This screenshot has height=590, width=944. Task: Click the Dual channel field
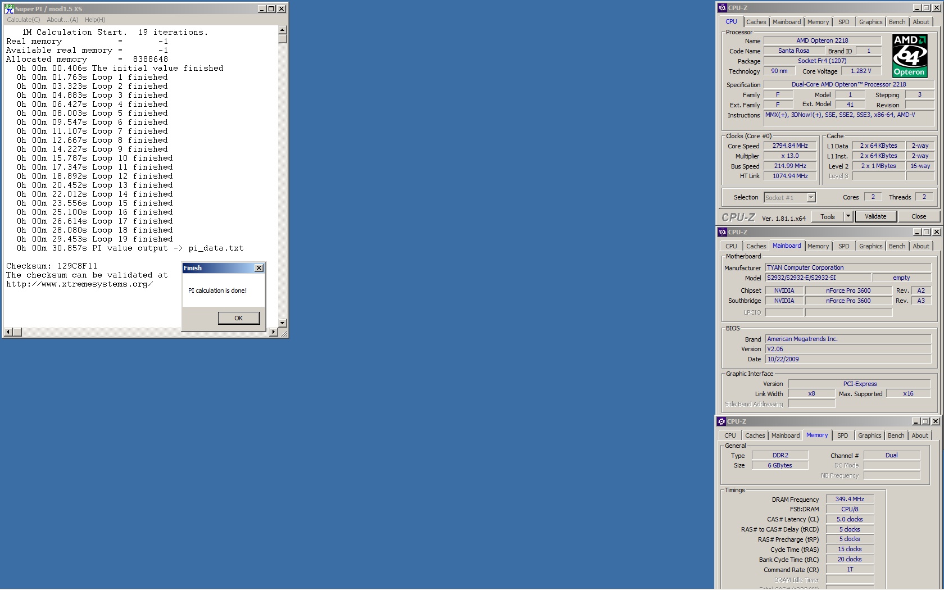[892, 455]
